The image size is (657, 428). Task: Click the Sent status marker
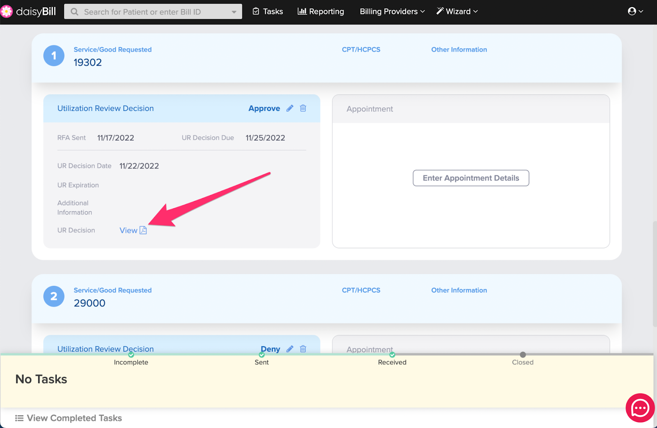(x=262, y=354)
